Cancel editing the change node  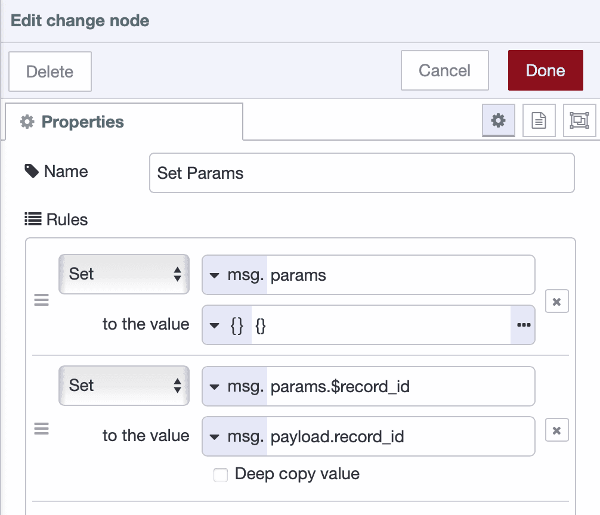pos(444,70)
